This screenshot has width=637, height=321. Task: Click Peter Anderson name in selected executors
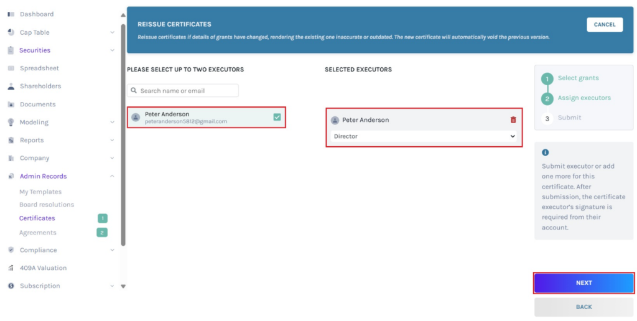pyautogui.click(x=366, y=120)
